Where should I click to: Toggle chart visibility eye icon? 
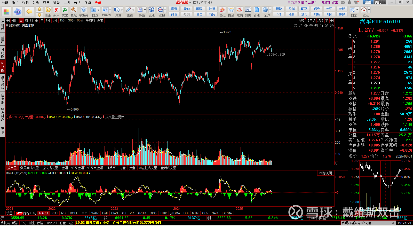click(306, 26)
